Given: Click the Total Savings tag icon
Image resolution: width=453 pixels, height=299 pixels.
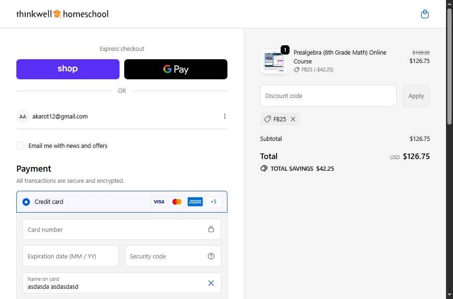Looking at the screenshot, I should click(264, 168).
